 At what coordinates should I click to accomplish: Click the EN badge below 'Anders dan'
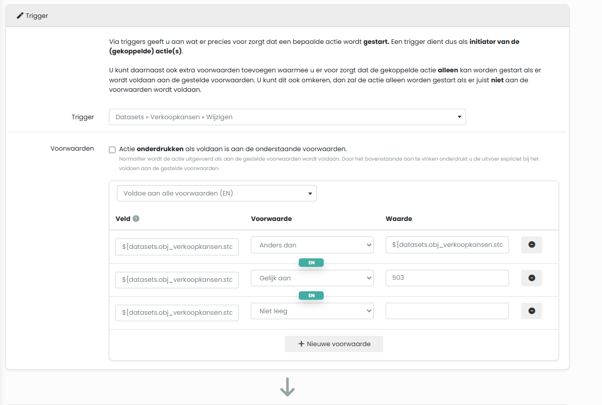coord(311,263)
